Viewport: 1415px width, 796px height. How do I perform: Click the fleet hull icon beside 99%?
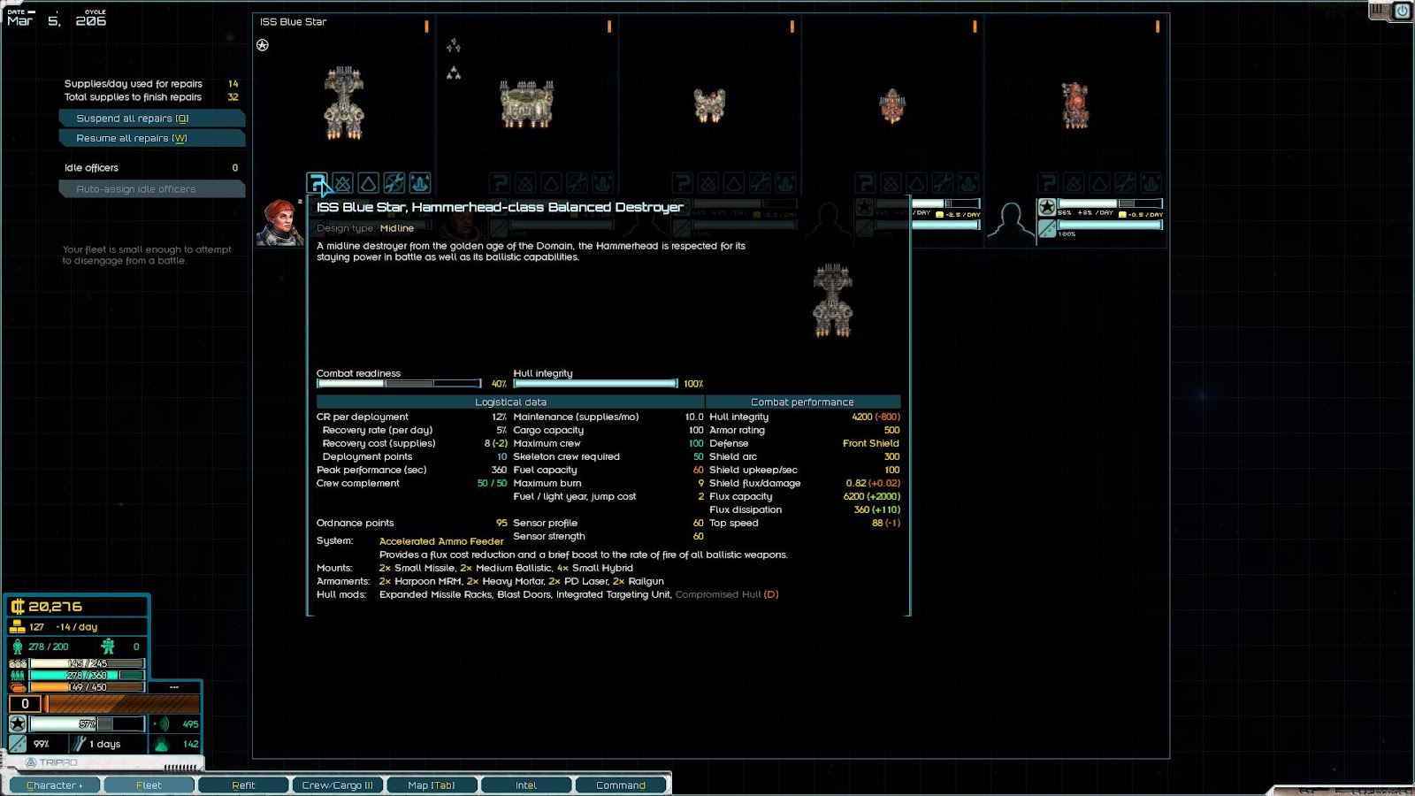18,745
